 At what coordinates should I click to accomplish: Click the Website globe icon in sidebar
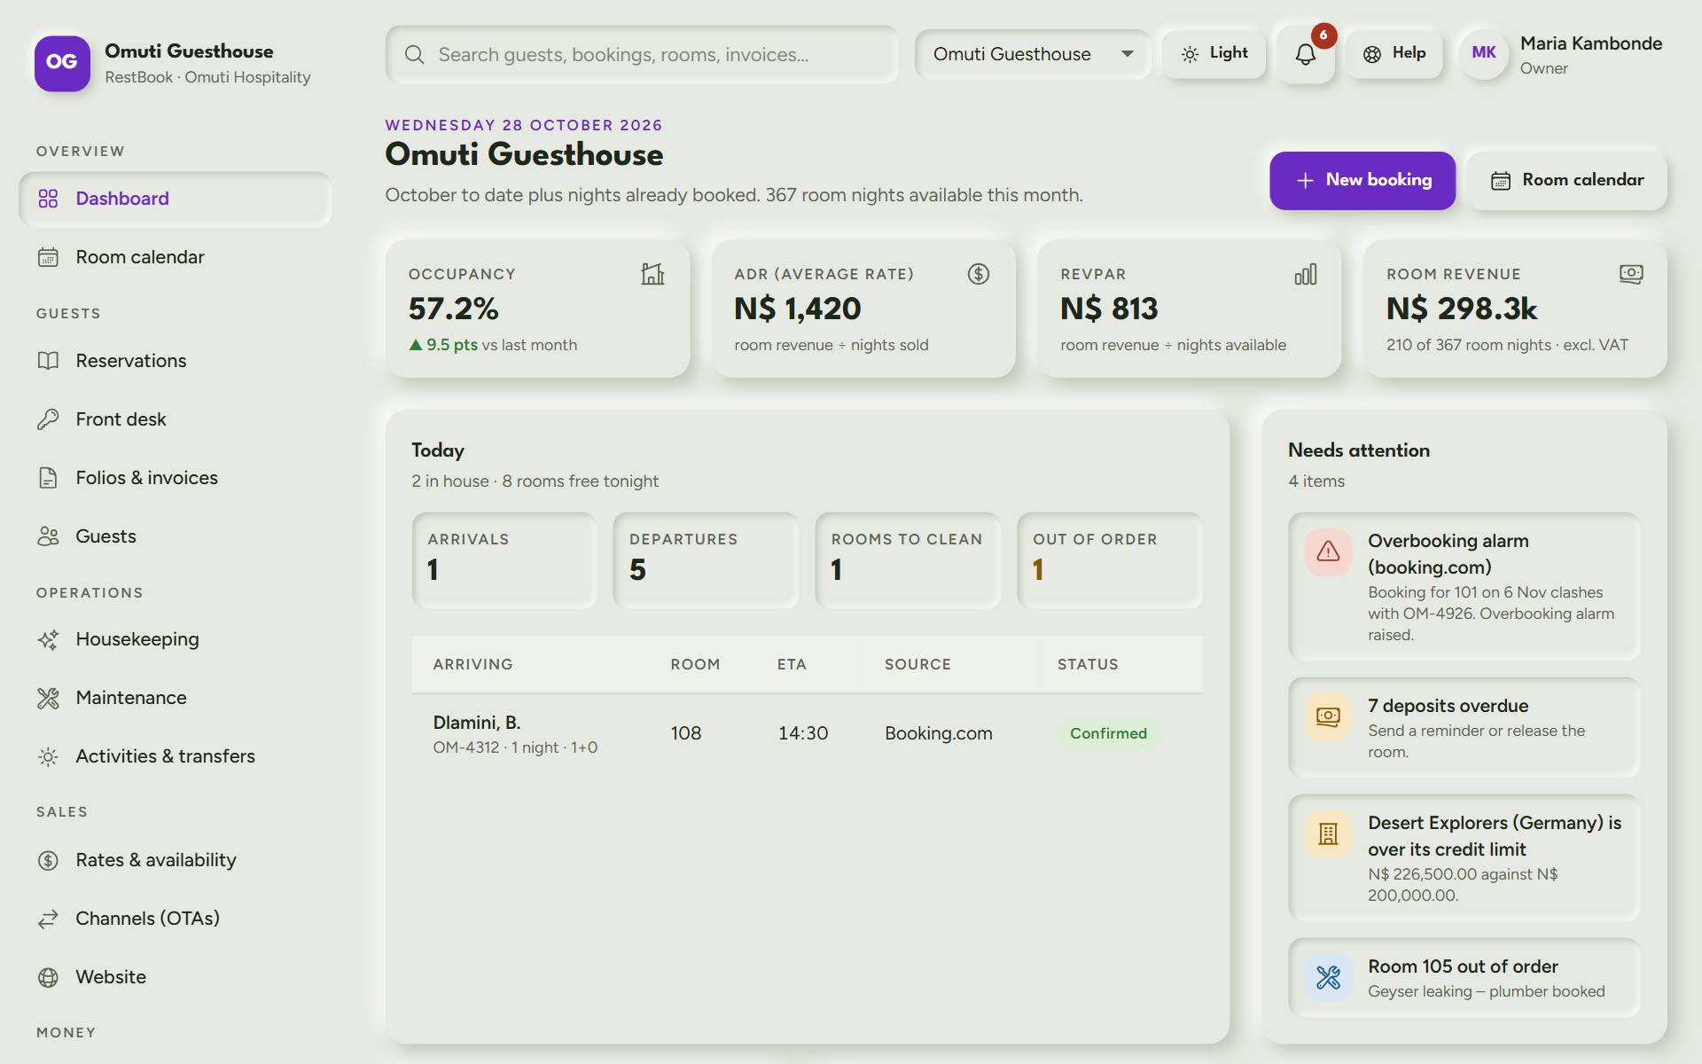pyautogui.click(x=48, y=977)
